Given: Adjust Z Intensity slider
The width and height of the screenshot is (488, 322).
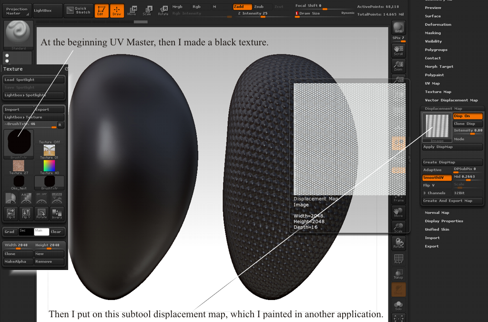Looking at the screenshot, I should point(263,14).
